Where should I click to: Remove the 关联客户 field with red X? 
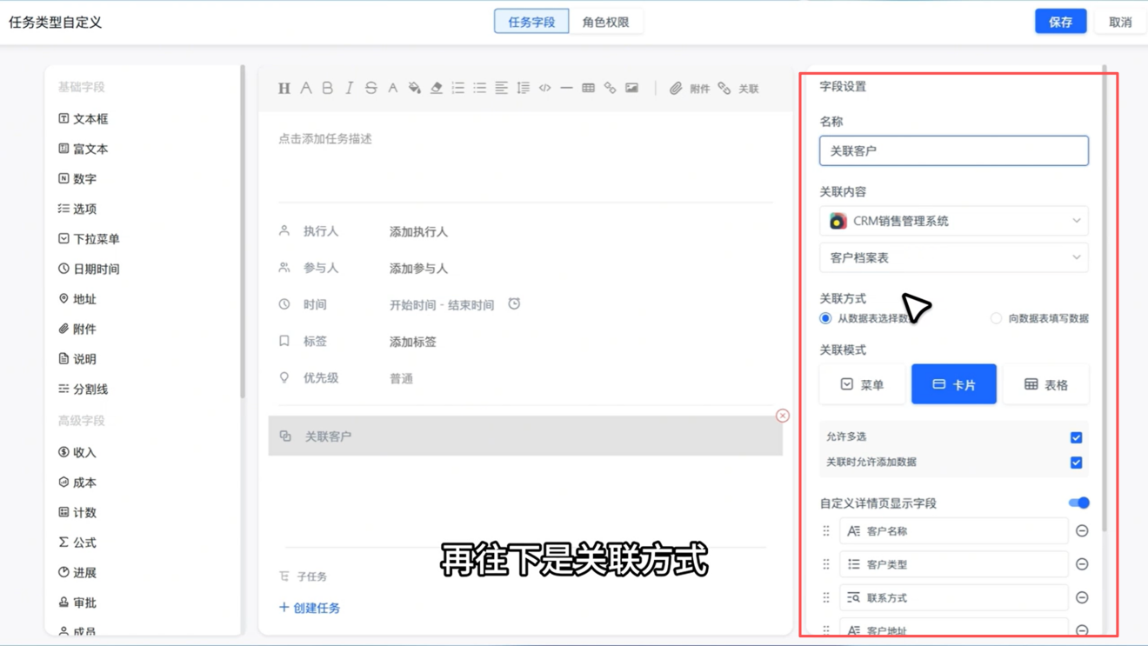(x=783, y=416)
